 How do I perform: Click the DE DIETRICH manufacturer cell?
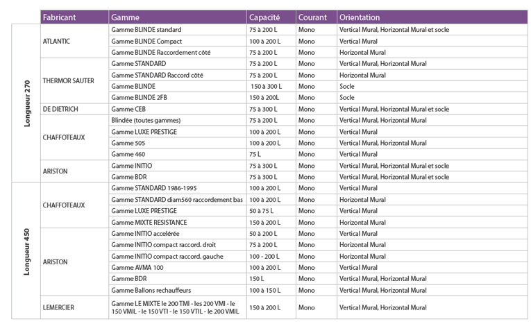(74, 109)
